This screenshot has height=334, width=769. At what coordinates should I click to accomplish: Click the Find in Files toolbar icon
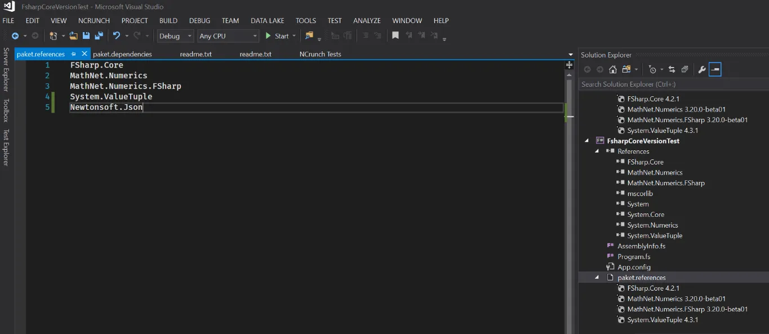(309, 36)
